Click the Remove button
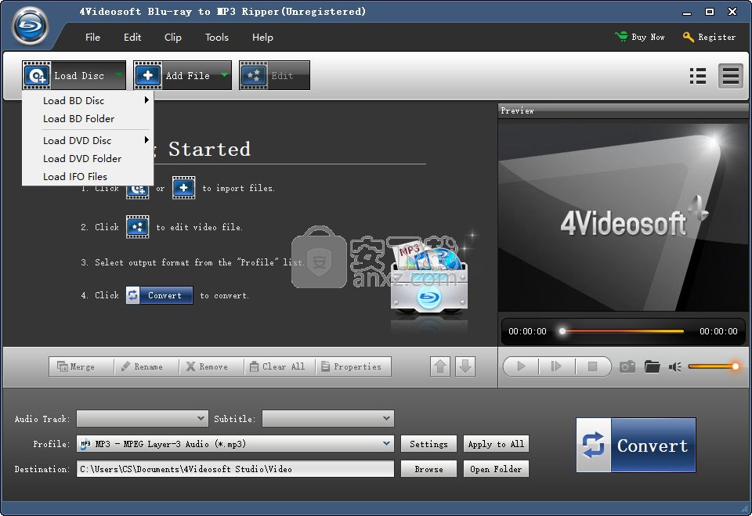 pos(211,367)
